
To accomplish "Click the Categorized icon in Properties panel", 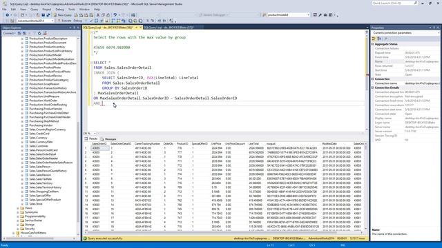I will (374, 39).
